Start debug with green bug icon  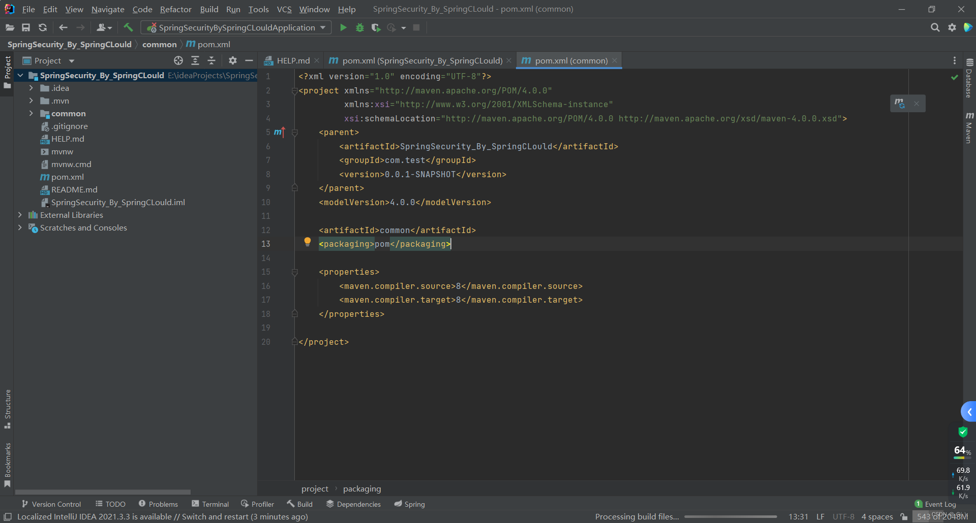tap(360, 27)
